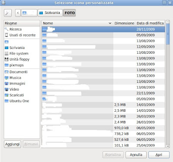Select the 970,0 kB file row
Screen dimensions: 173x162
point(103,128)
